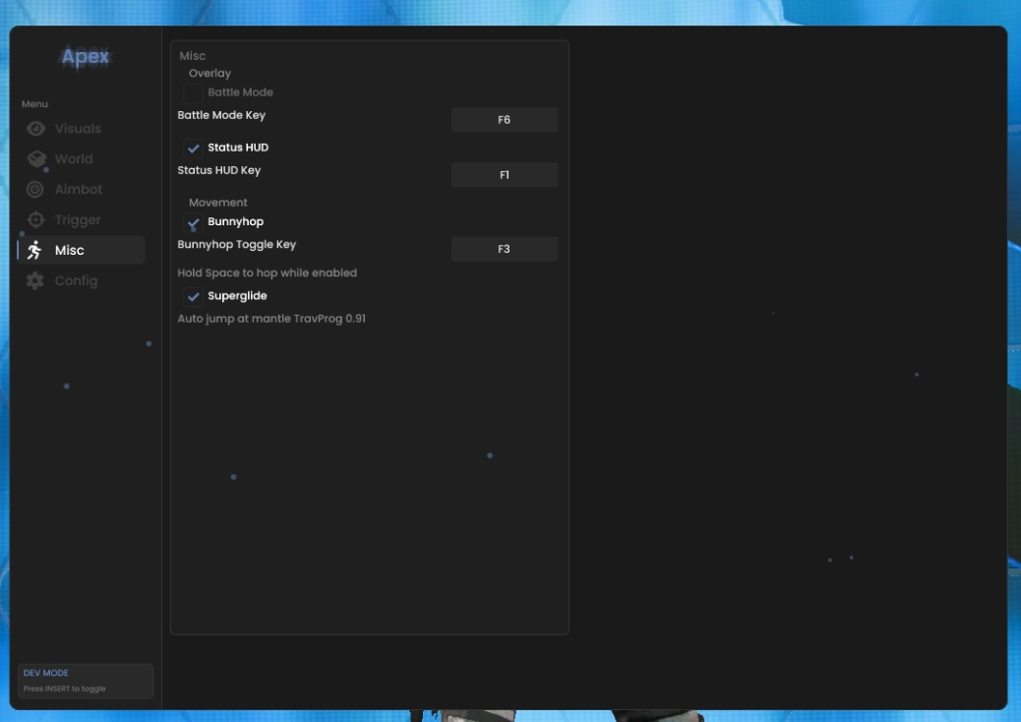Click the F3 Bunnyhop toggle key button
This screenshot has height=722, width=1021.
point(504,249)
